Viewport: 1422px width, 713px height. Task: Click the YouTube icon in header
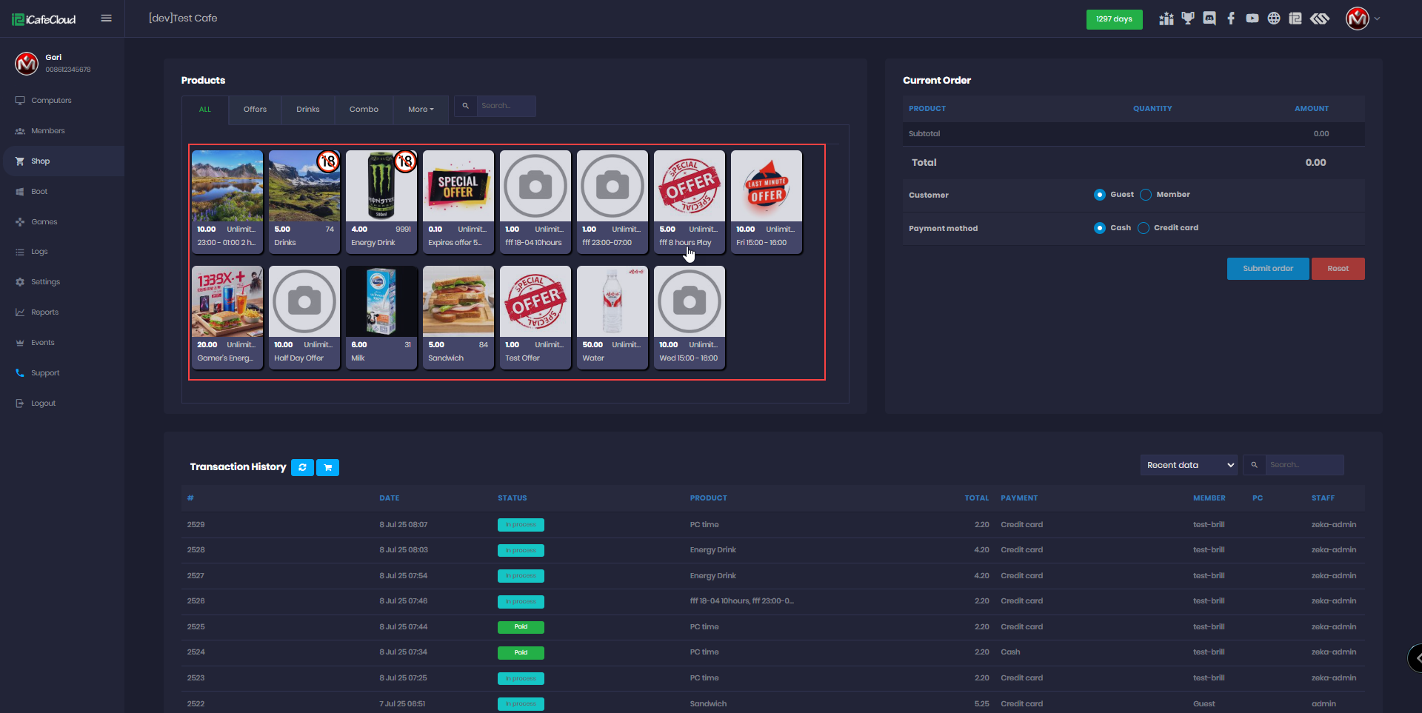pos(1252,19)
